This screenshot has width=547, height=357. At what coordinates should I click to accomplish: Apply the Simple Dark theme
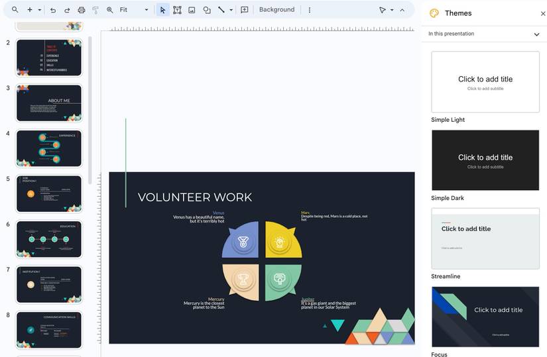pos(485,160)
